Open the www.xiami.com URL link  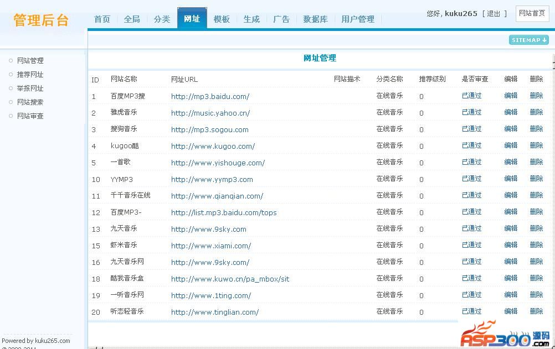pos(210,246)
